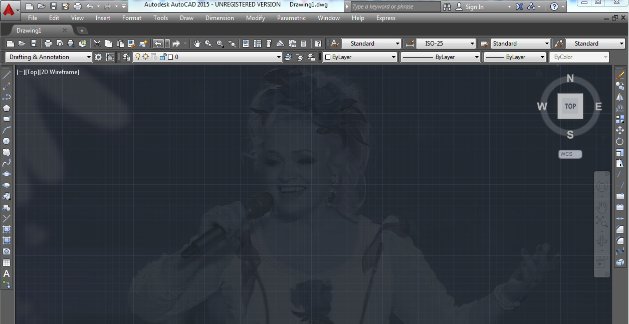Click the Help question mark toolbar icon
Image resolution: width=629 pixels, height=324 pixels.
(x=318, y=44)
